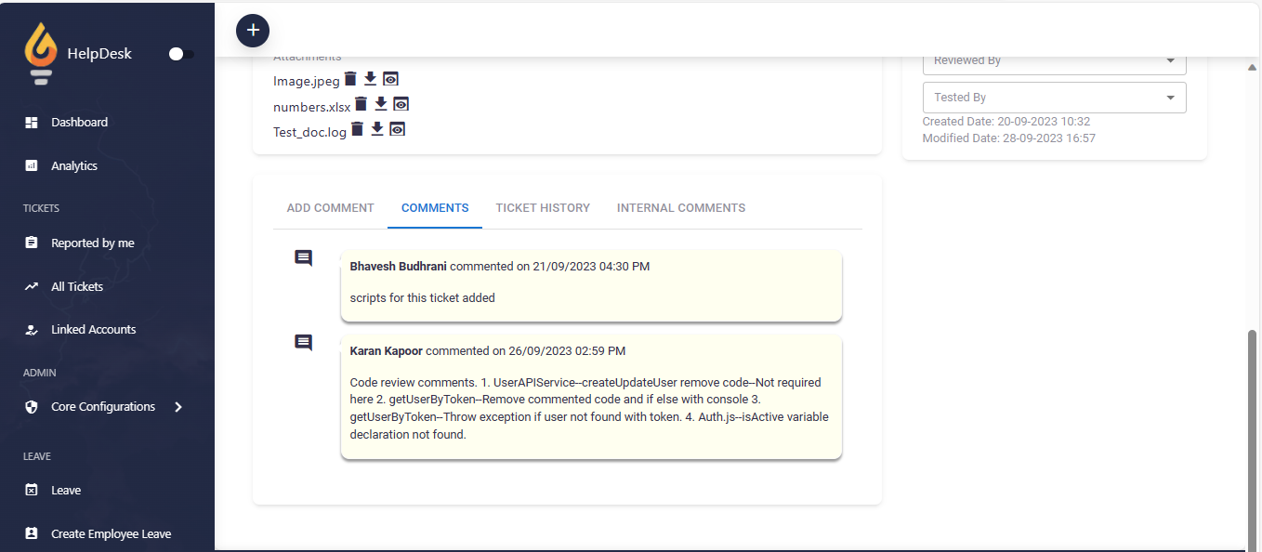Click the vertical page scrollbar thumb

(x=1253, y=437)
